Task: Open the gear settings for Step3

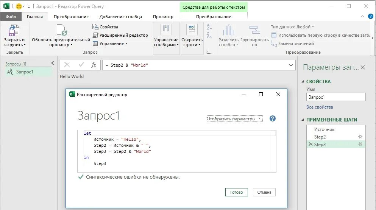Action: 360,144
